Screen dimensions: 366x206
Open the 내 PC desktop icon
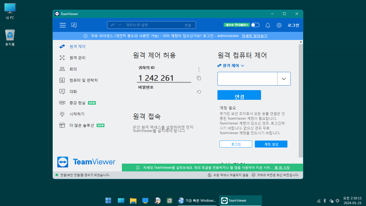(x=10, y=11)
